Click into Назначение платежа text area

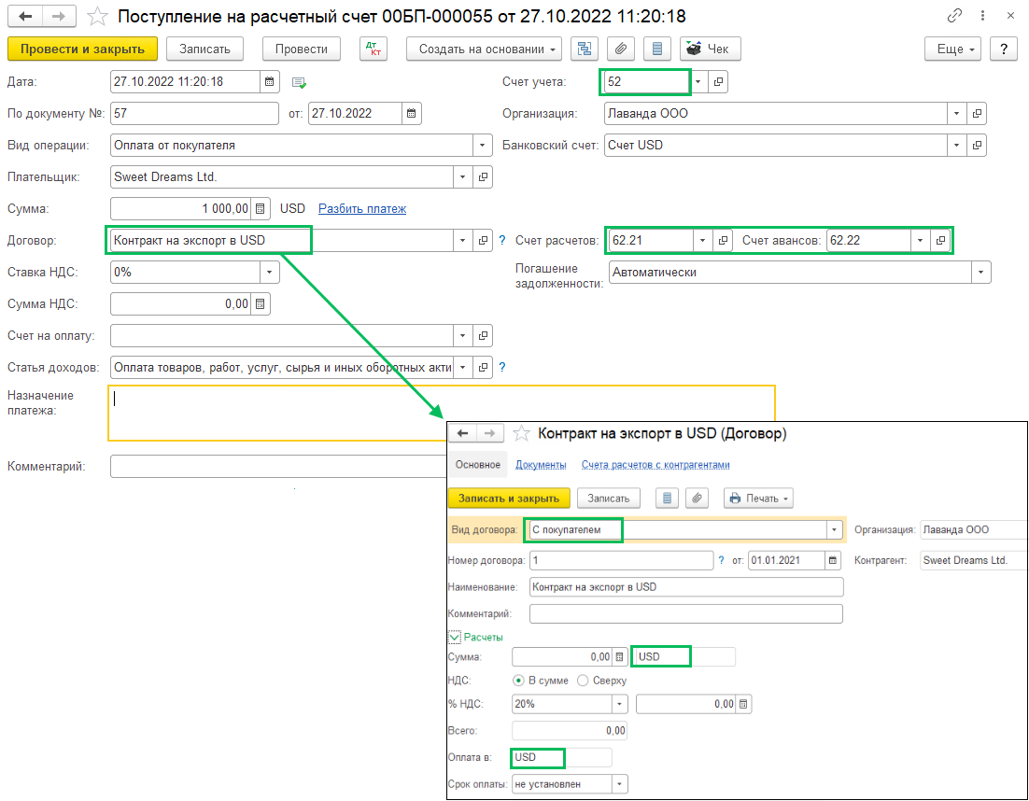pyautogui.click(x=441, y=413)
